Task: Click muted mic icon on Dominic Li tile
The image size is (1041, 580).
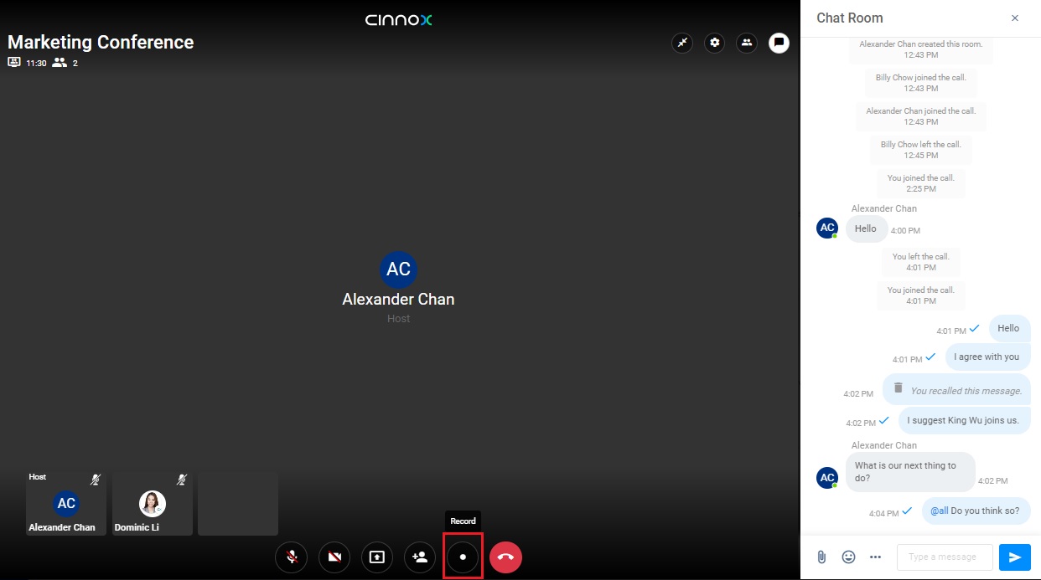Action: (182, 480)
